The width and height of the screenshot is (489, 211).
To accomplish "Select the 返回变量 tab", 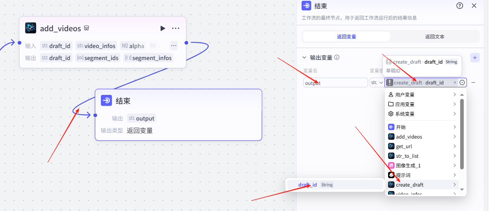I will pos(346,36).
